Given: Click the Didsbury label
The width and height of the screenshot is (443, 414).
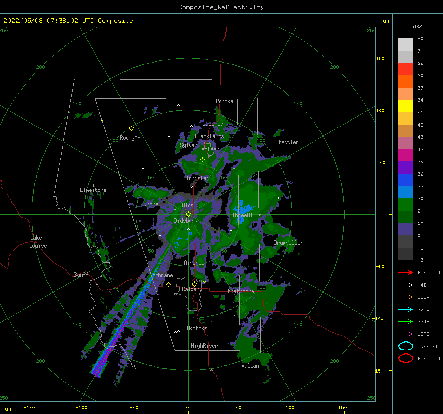Looking at the screenshot, I should click(186, 221).
